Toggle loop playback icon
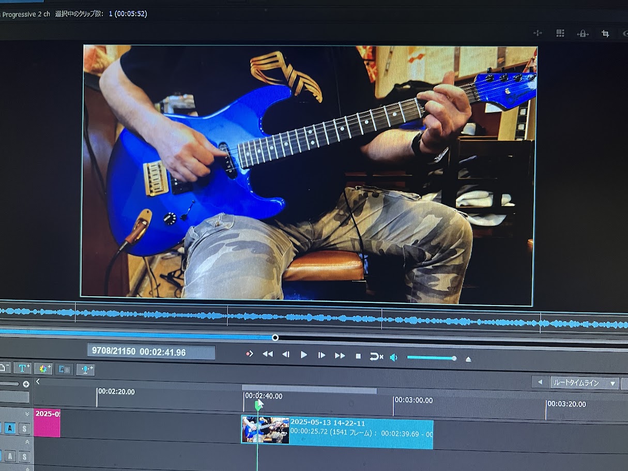This screenshot has height=471, width=628. [x=376, y=357]
